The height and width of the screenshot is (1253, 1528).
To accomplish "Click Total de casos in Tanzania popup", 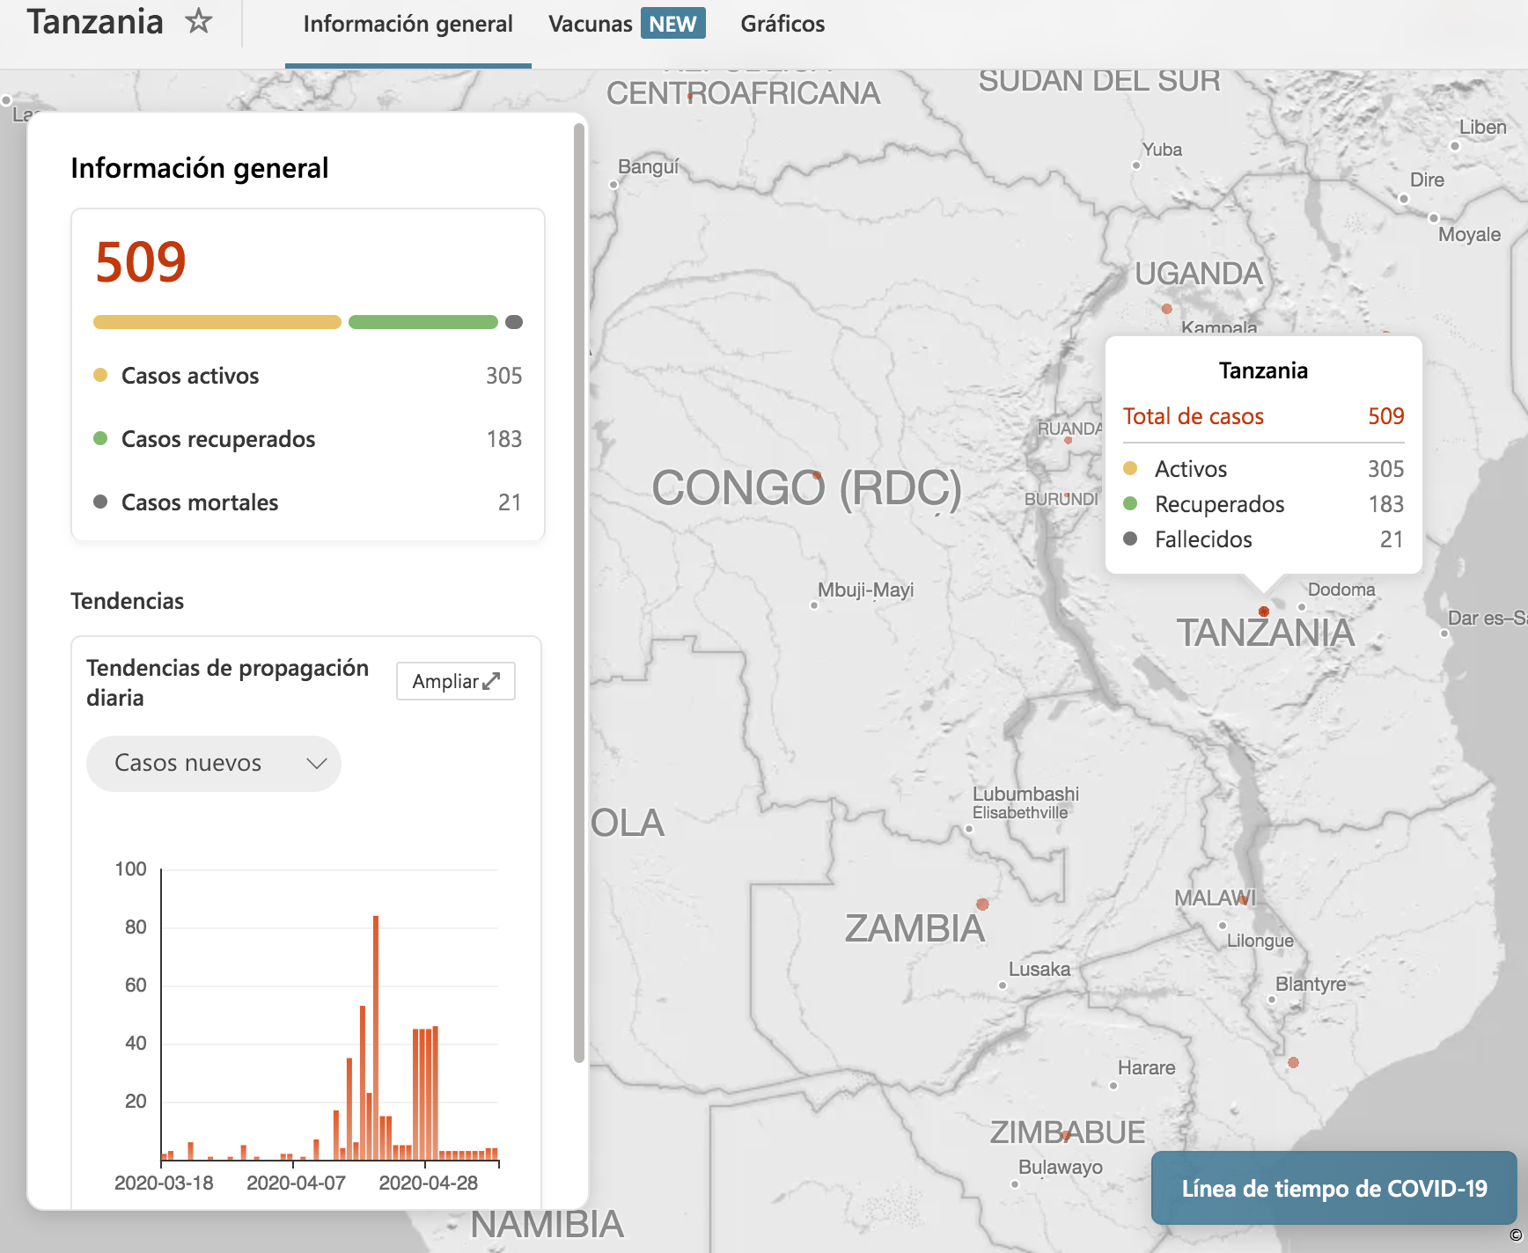I will pyautogui.click(x=1193, y=416).
